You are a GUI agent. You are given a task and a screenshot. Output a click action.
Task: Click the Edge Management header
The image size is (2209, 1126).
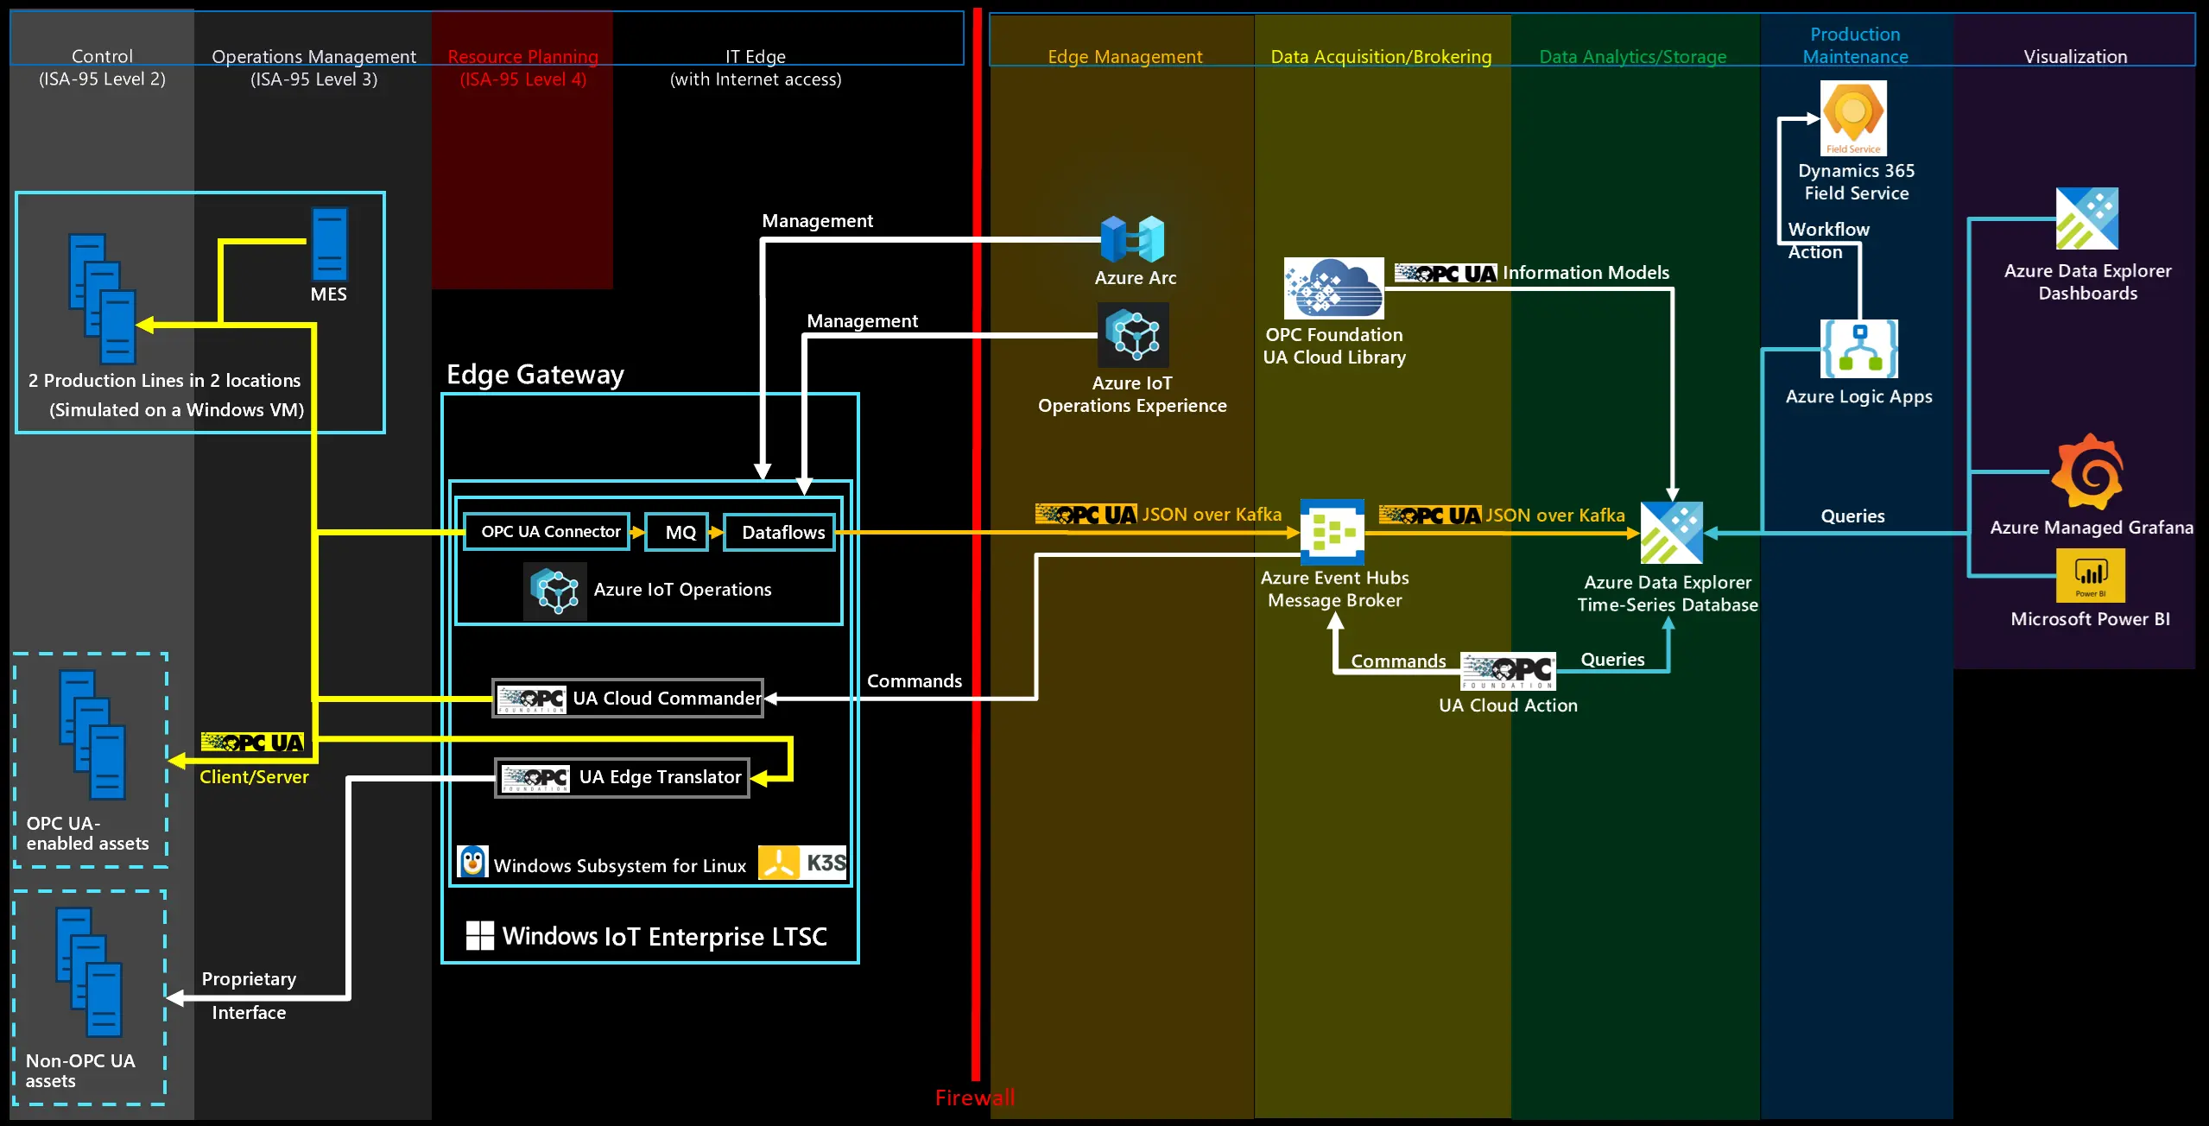(x=1124, y=57)
